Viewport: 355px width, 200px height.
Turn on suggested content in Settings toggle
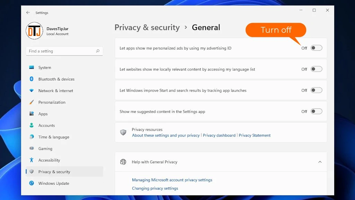coord(316,111)
